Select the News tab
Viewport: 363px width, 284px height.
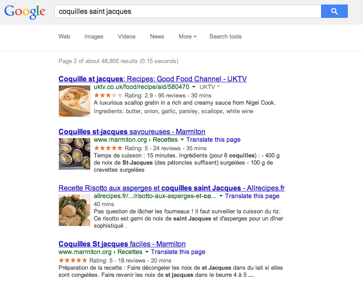click(157, 37)
